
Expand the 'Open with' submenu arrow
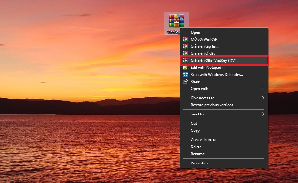pyautogui.click(x=263, y=89)
